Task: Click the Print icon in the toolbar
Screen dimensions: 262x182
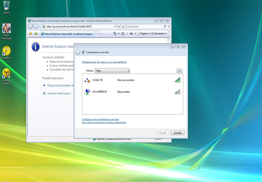Action: pyautogui.click(x=131, y=33)
